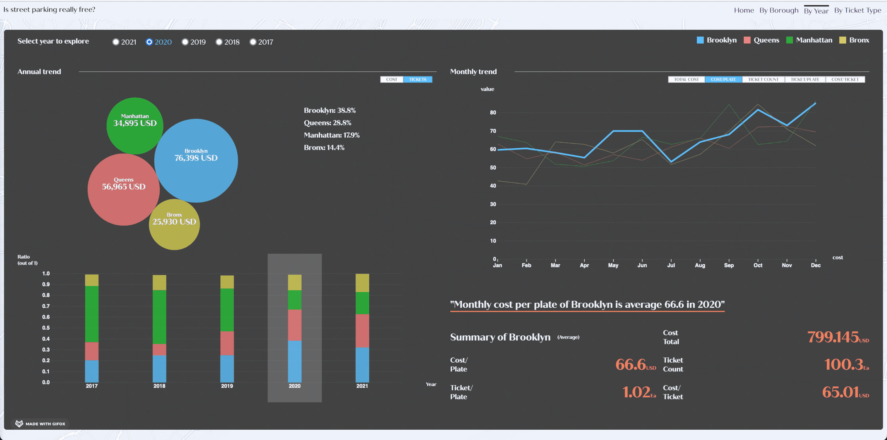Image resolution: width=887 pixels, height=440 pixels.
Task: Choose the 2019 year option
Action: [x=185, y=42]
